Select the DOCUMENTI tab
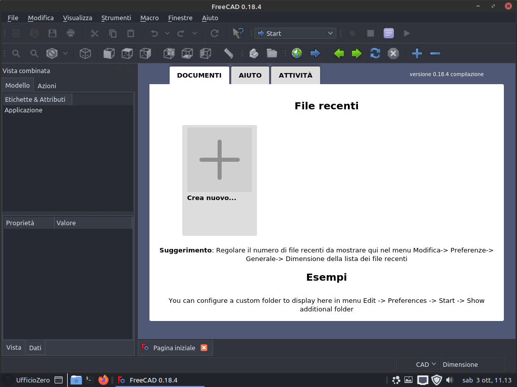517x387 pixels. point(199,76)
